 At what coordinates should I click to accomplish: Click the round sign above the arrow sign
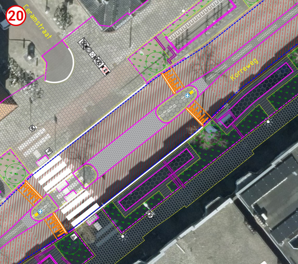point(88,49)
